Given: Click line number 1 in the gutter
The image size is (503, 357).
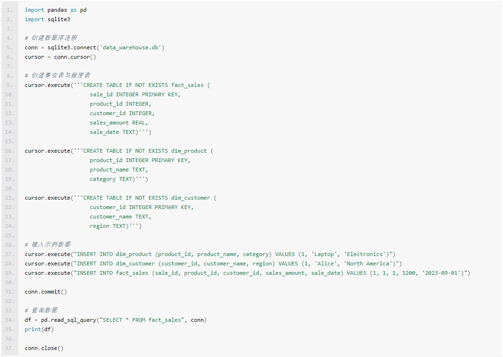Looking at the screenshot, I should [x=10, y=10].
